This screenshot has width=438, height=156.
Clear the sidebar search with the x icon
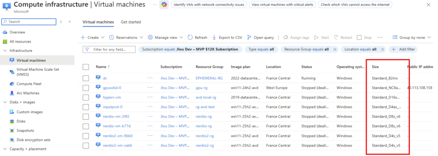tap(61, 22)
